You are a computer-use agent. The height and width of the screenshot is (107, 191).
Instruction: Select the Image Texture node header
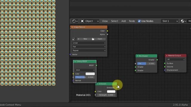click(x=89, y=27)
